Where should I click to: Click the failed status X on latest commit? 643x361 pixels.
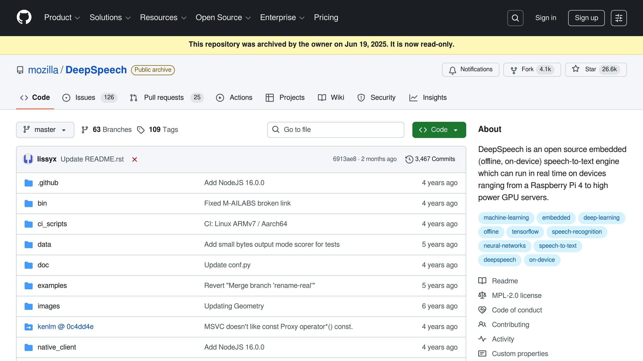tap(135, 160)
